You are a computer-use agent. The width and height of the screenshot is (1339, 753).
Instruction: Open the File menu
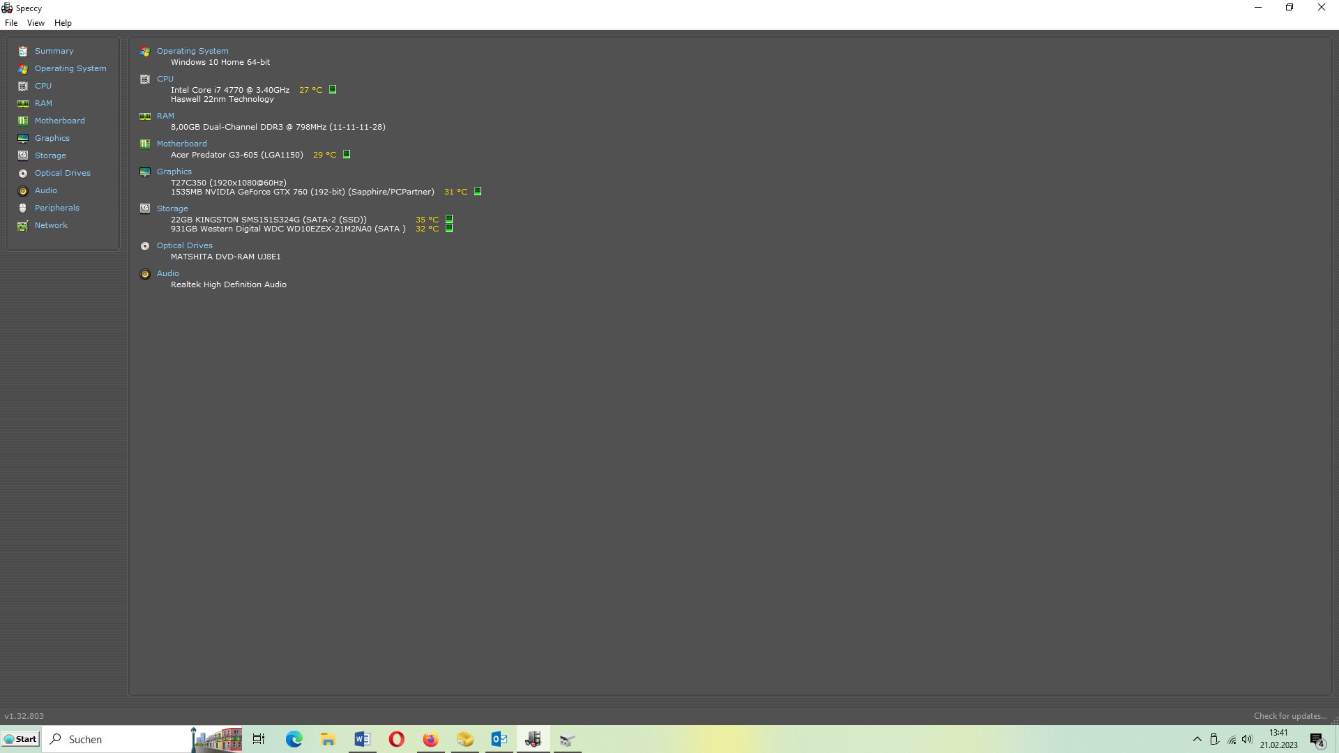pyautogui.click(x=11, y=23)
